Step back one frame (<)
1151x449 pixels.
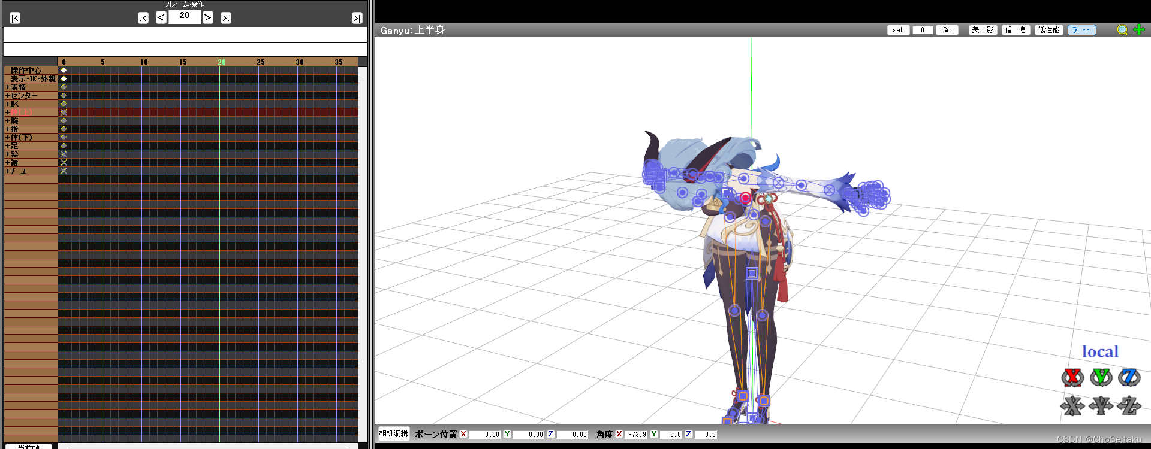(x=161, y=17)
